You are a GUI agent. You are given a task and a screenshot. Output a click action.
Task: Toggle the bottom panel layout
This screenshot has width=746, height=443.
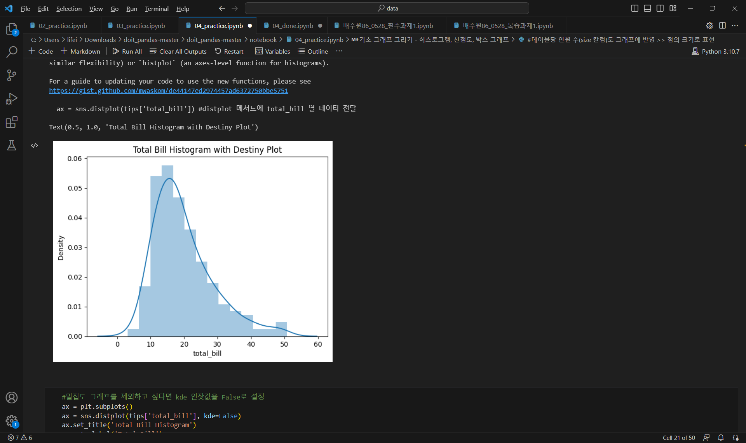pos(647,8)
